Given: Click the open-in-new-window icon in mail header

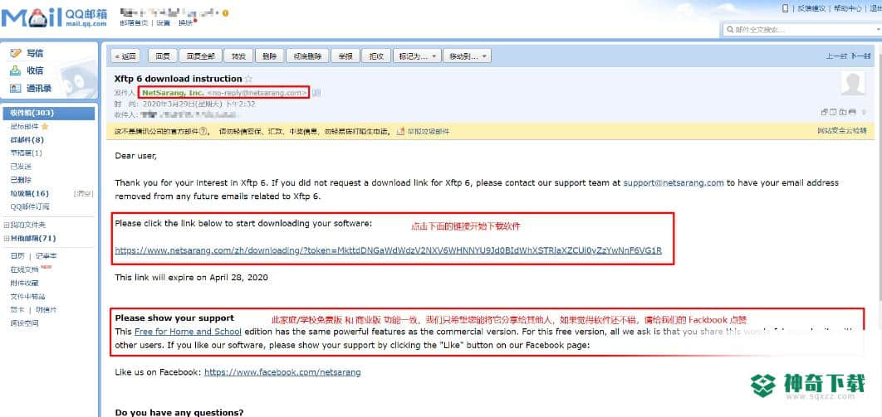Looking at the screenshot, I should point(825,112).
